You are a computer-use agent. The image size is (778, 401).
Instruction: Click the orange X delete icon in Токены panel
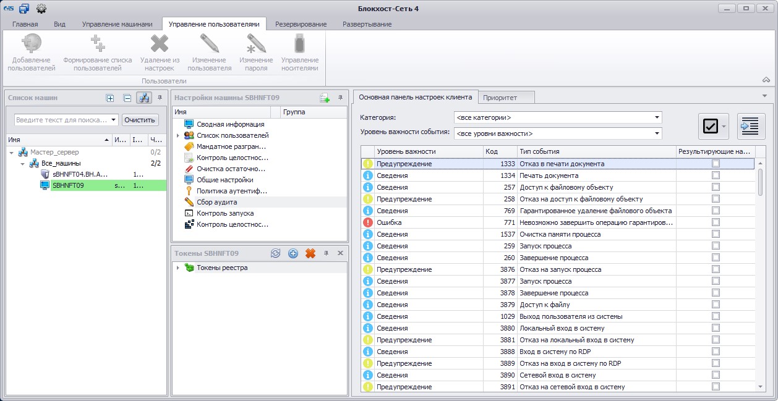[310, 253]
